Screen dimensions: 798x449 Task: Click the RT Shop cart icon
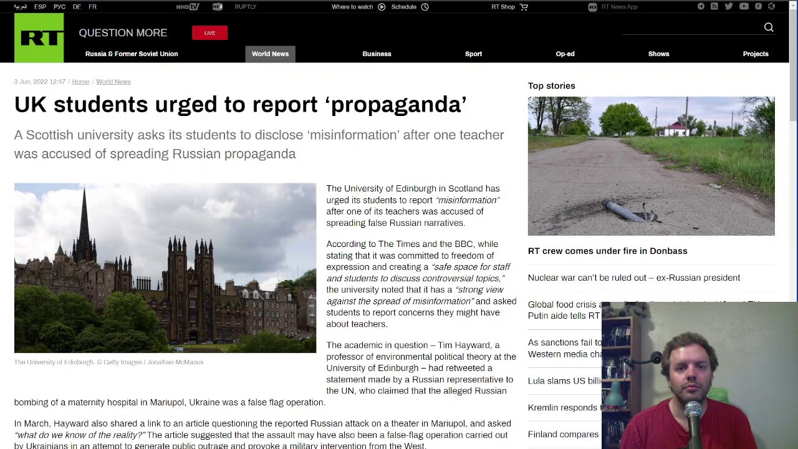tap(524, 7)
